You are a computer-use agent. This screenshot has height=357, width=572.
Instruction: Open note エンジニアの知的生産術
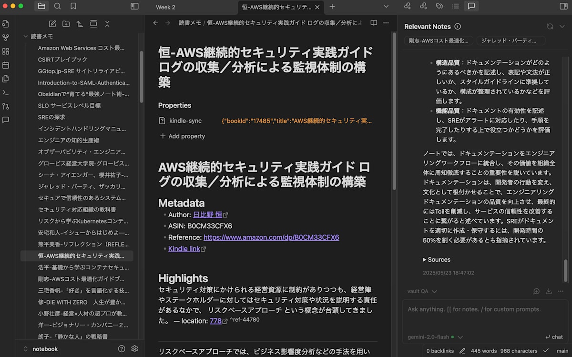69,140
